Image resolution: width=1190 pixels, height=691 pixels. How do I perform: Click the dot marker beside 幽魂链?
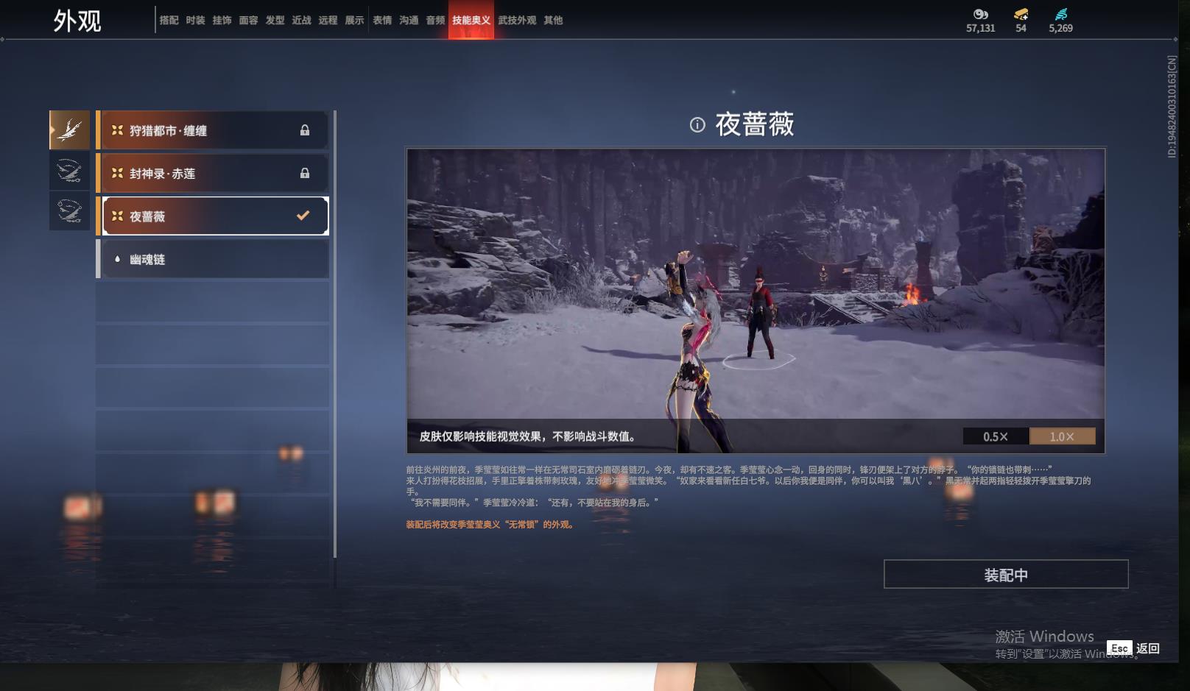[x=117, y=259]
